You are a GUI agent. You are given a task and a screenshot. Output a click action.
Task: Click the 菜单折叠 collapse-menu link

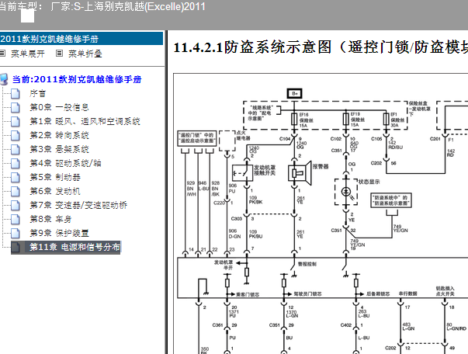point(85,54)
